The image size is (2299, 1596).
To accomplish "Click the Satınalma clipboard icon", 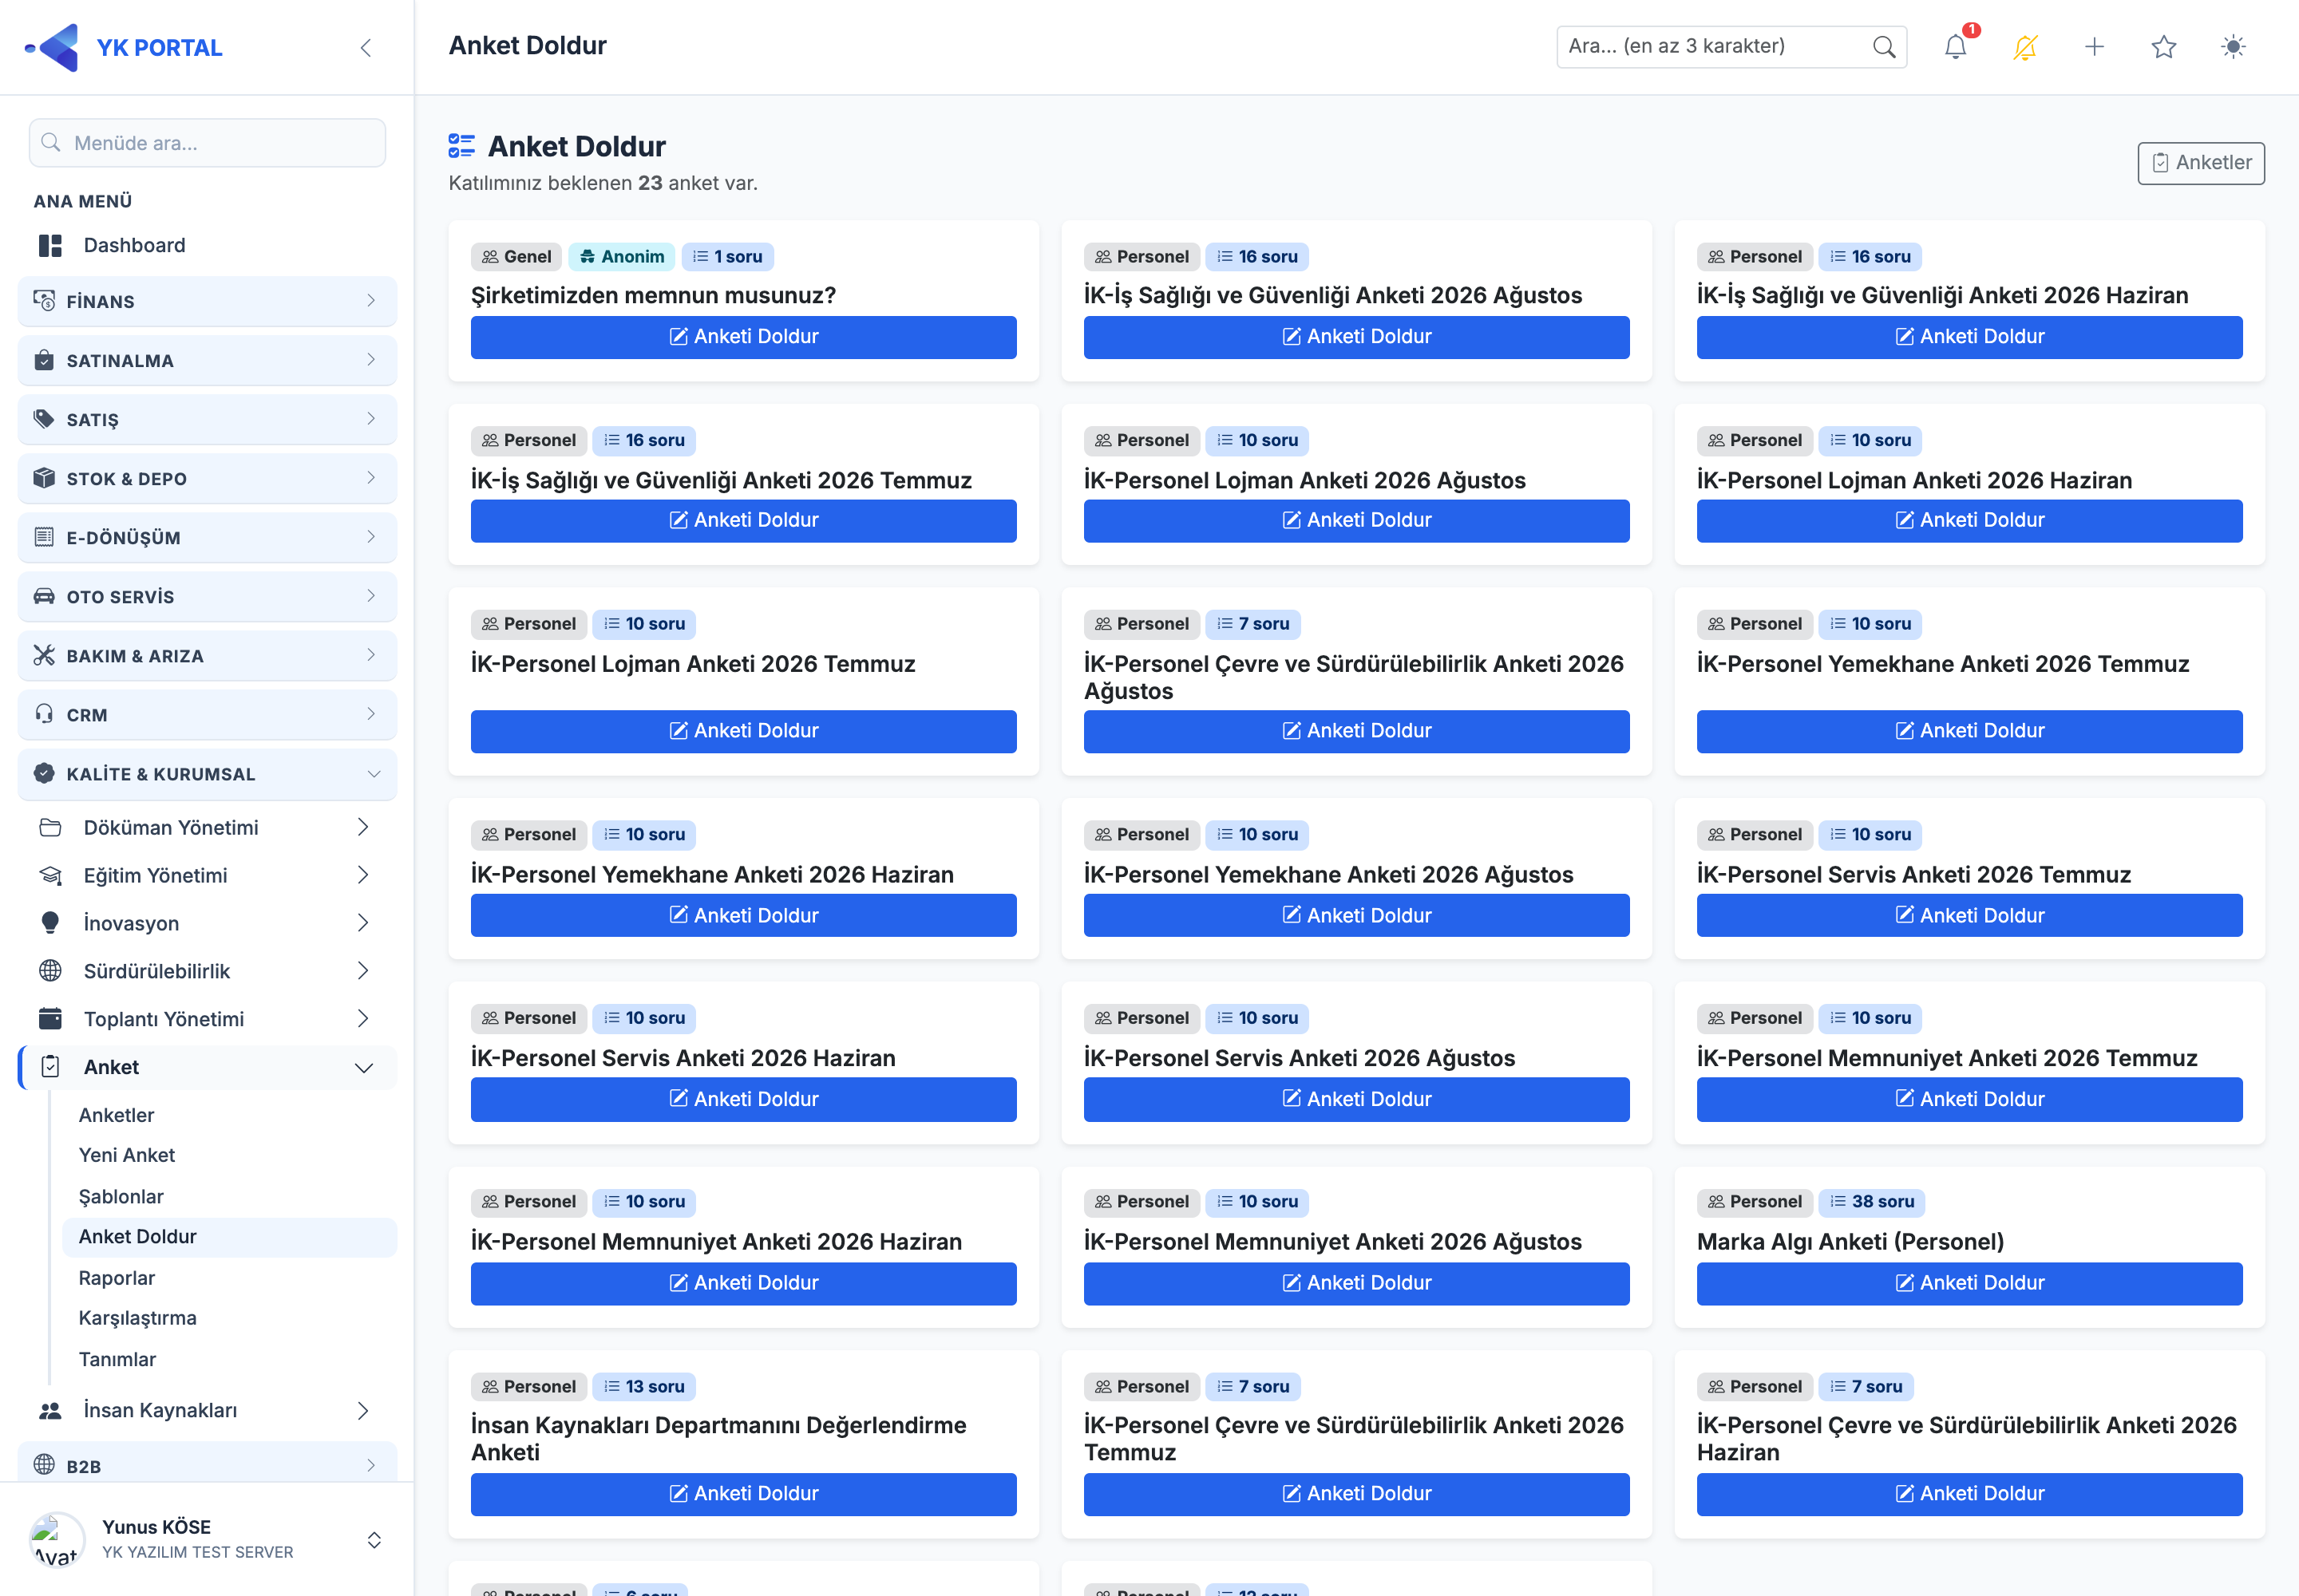I will (44, 360).
